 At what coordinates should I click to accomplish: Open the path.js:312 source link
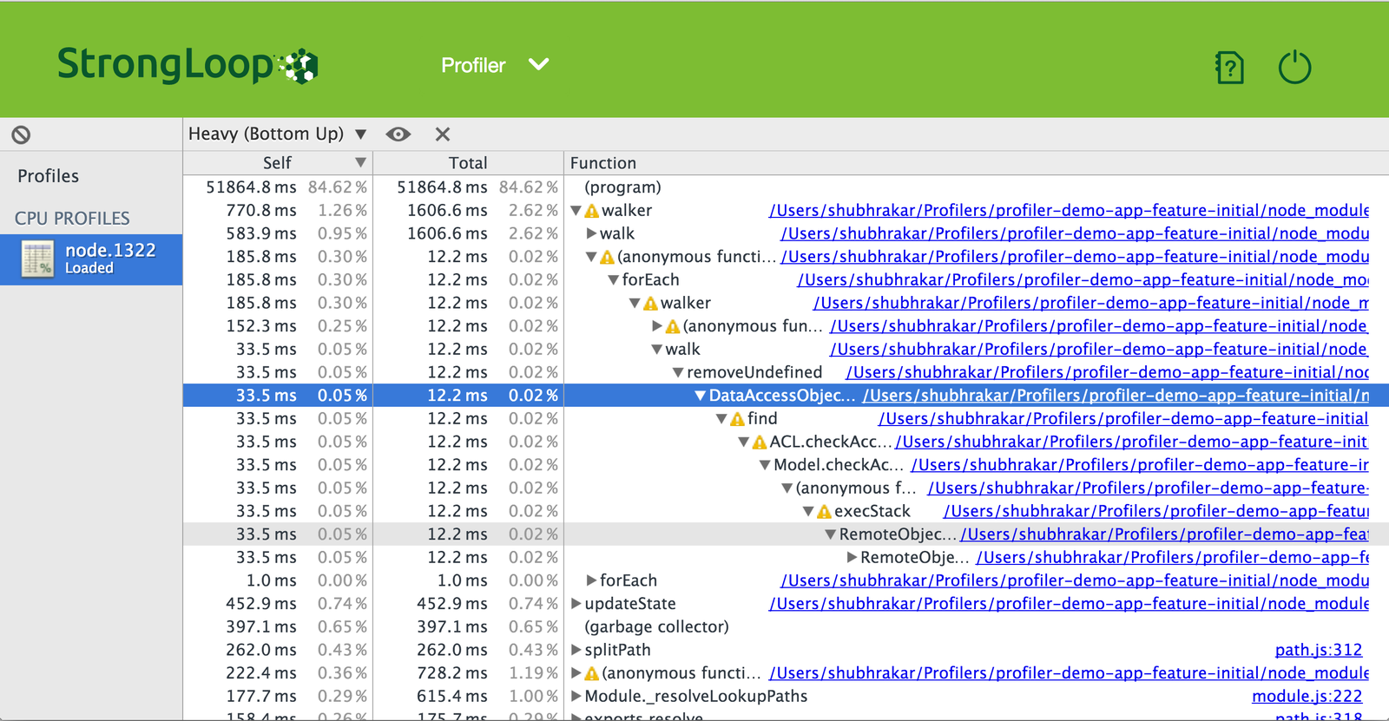point(1318,650)
